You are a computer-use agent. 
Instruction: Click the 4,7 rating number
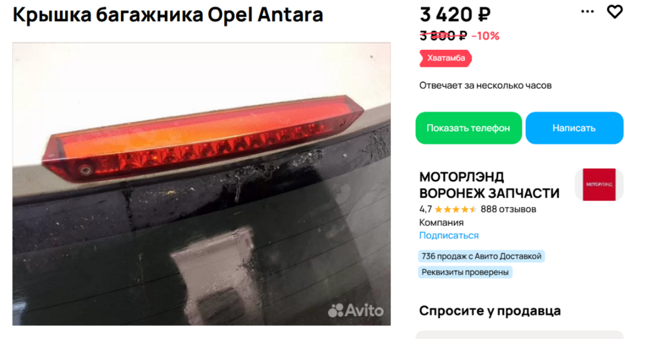pyautogui.click(x=425, y=209)
